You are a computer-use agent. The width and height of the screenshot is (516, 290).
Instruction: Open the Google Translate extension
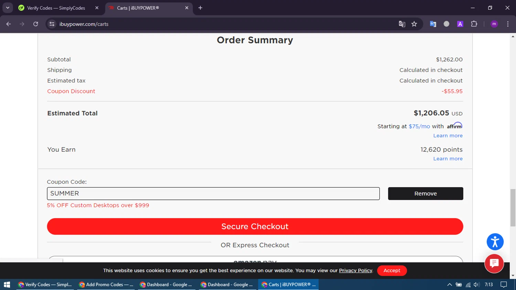point(433,24)
